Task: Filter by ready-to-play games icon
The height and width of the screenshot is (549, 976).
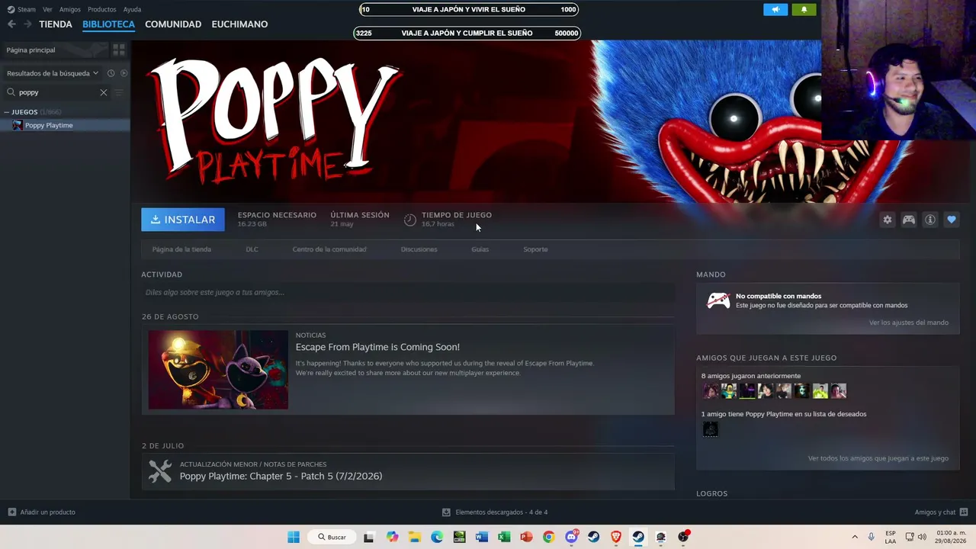Action: click(124, 73)
